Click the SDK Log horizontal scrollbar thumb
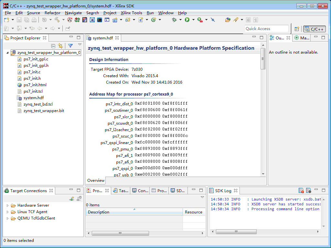331x248 pixels. coord(236,232)
